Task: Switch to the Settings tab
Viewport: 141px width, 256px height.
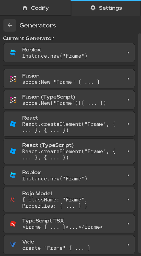Action: (106, 8)
